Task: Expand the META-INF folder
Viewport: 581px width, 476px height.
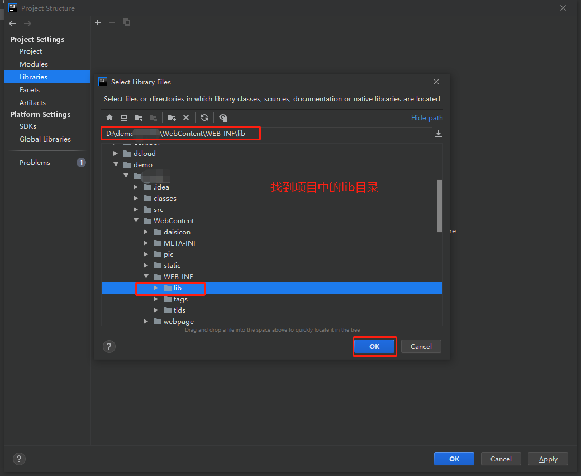Action: point(146,243)
